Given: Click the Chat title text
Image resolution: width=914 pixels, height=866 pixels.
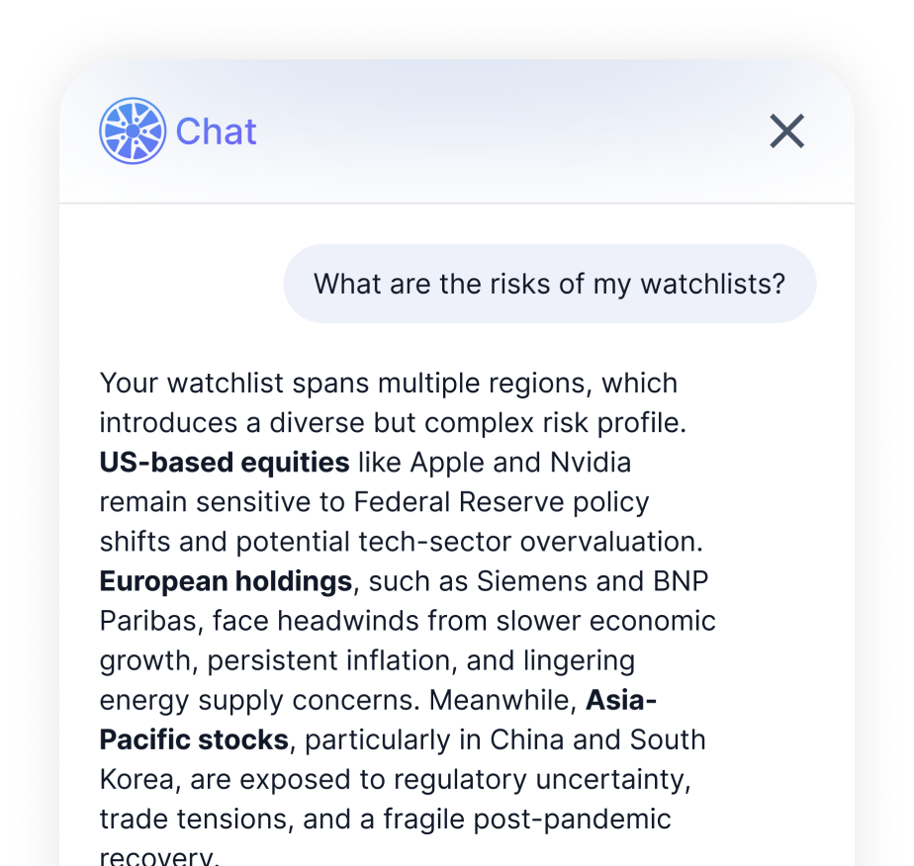Looking at the screenshot, I should point(217,131).
